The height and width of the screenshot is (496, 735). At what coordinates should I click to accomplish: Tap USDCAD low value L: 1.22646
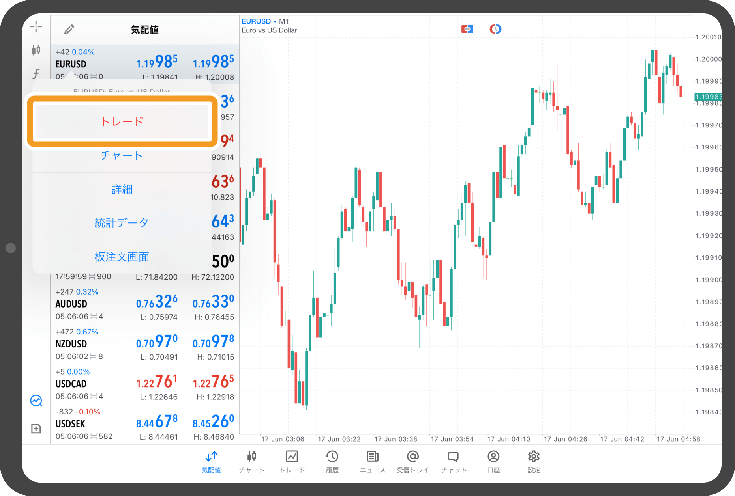coord(159,397)
